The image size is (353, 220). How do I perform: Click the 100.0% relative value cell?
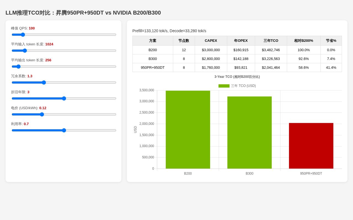pos(304,50)
